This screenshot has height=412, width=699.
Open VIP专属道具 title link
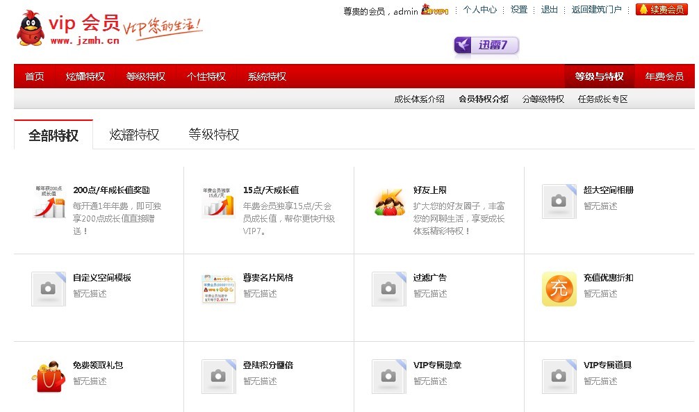click(607, 365)
